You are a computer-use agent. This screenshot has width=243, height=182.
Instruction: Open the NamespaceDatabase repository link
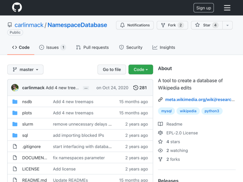point(77,25)
